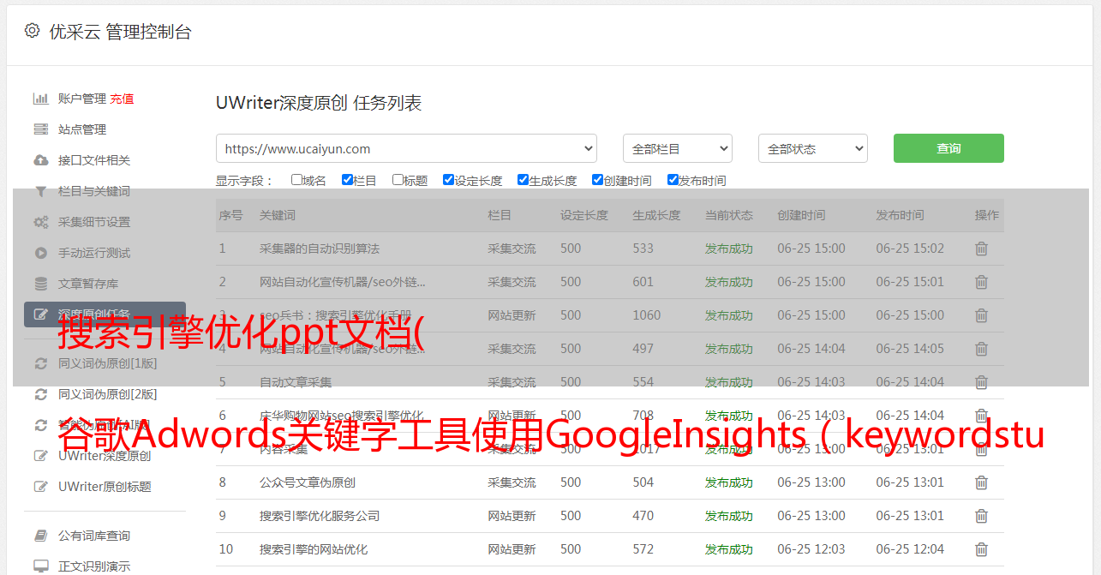Uncheck the 发布时间 display field checkbox
Viewport: 1101px width, 575px height.
click(673, 180)
